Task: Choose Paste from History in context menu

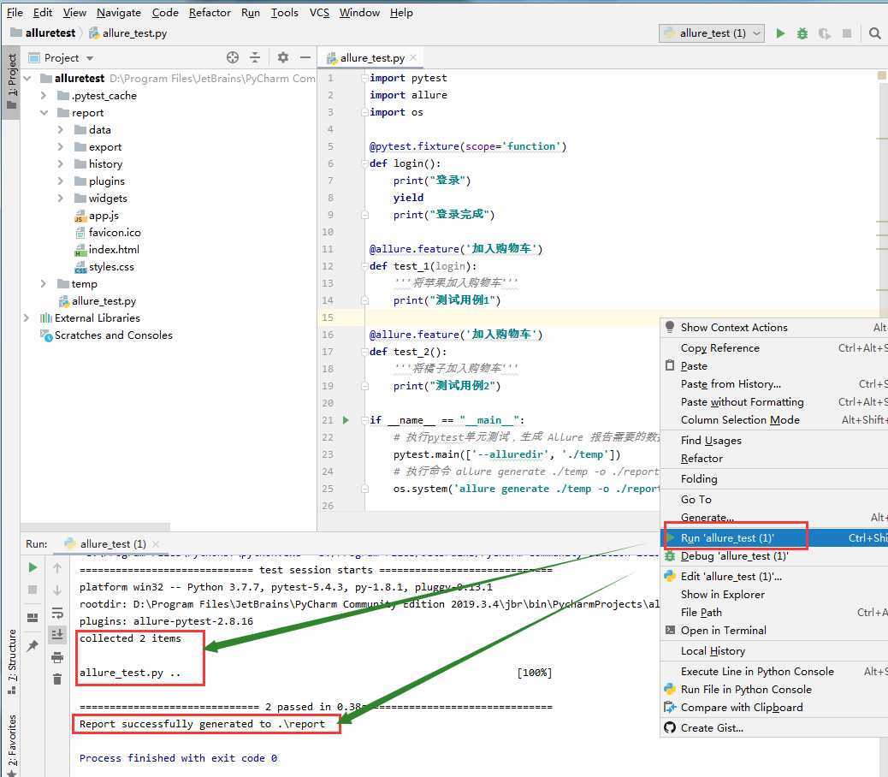Action: pos(774,384)
